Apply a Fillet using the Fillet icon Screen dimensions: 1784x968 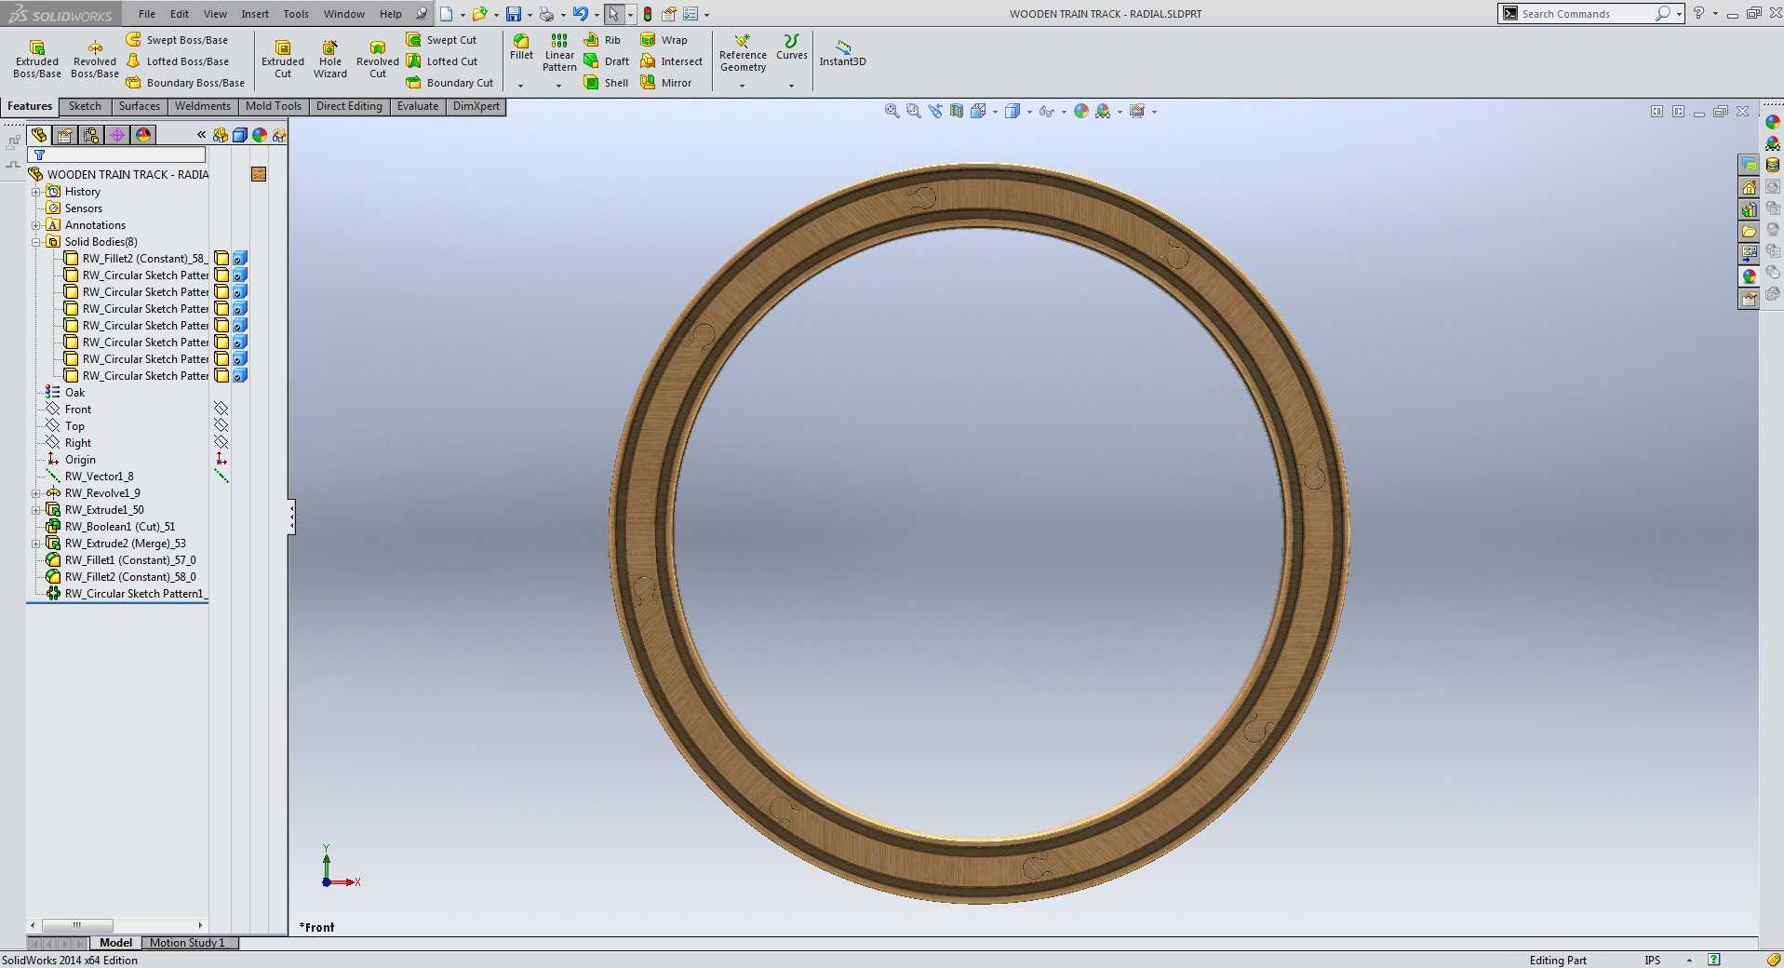pos(521,47)
